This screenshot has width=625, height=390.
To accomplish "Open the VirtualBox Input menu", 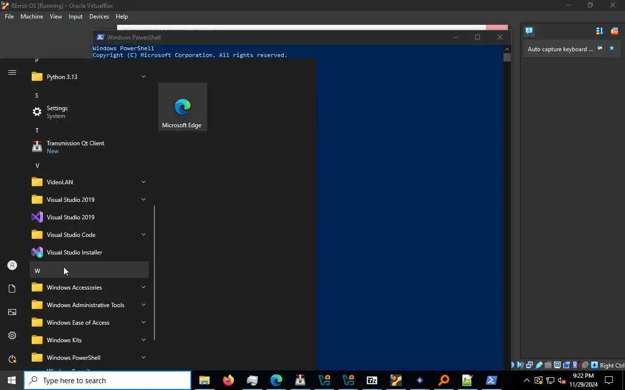I will pyautogui.click(x=76, y=16).
